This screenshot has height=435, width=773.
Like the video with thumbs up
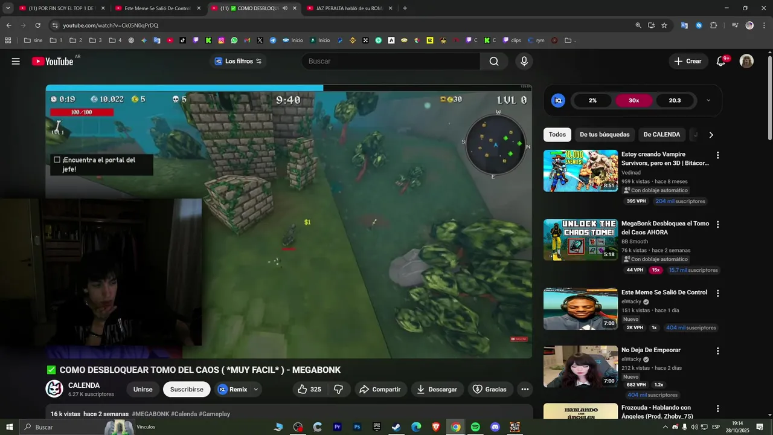(x=309, y=389)
